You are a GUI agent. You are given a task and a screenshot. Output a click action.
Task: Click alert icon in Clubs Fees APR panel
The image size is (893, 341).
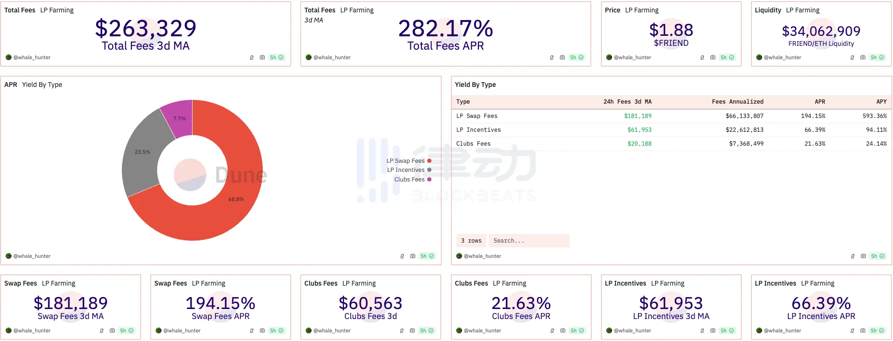[552, 330]
